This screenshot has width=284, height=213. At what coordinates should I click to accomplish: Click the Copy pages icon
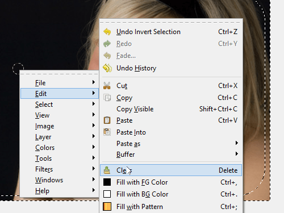point(107,98)
